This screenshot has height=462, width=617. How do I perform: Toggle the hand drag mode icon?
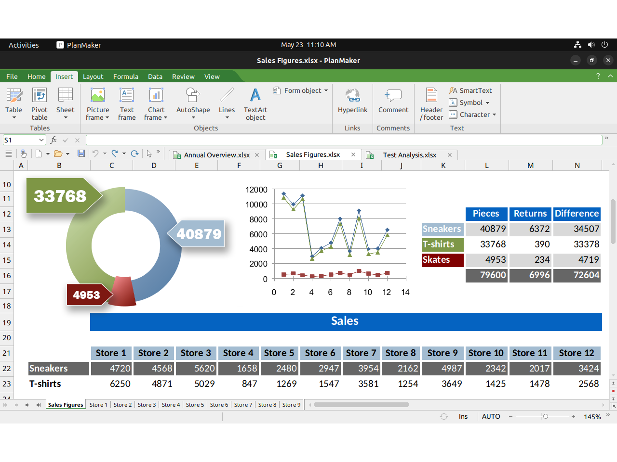pyautogui.click(x=23, y=154)
